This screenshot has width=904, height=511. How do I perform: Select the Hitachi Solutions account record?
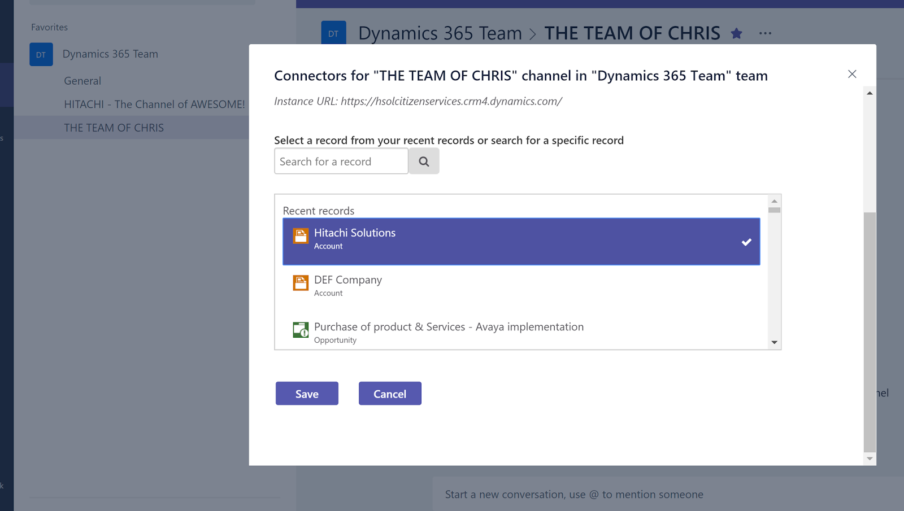[x=521, y=242]
